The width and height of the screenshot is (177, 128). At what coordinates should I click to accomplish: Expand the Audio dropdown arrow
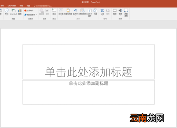coord(120,16)
